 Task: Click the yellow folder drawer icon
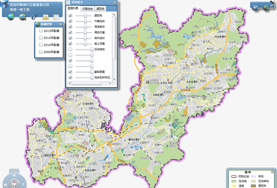[x=46, y=17]
